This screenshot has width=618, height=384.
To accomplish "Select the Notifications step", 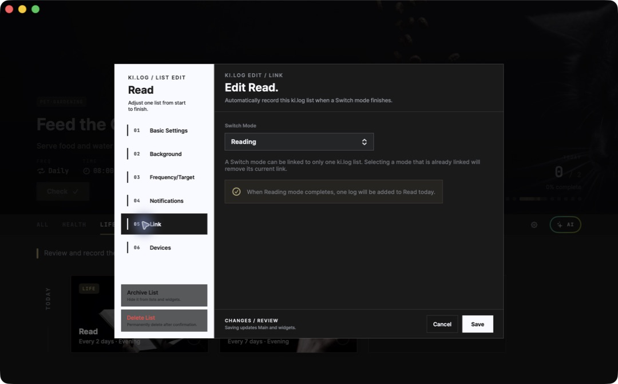I will click(x=164, y=201).
